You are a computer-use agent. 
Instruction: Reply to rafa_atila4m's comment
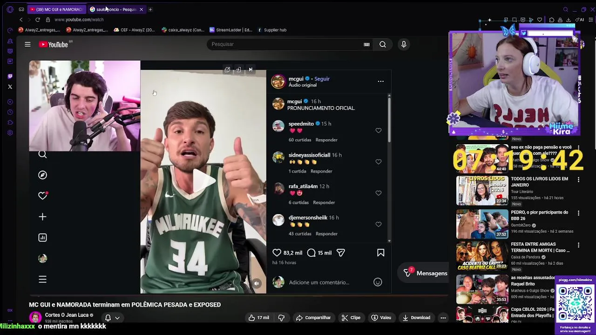pos(324,202)
